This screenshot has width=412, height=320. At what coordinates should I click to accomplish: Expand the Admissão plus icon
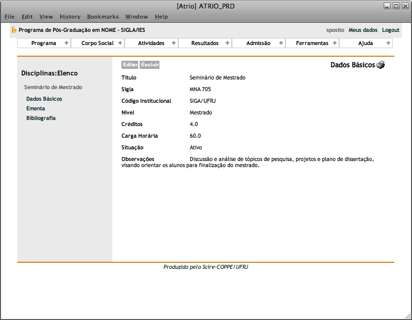tap(281, 43)
